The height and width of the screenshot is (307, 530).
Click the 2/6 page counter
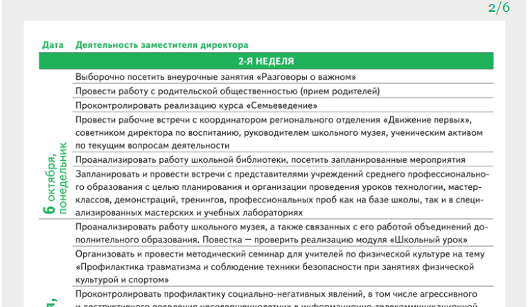(498, 8)
